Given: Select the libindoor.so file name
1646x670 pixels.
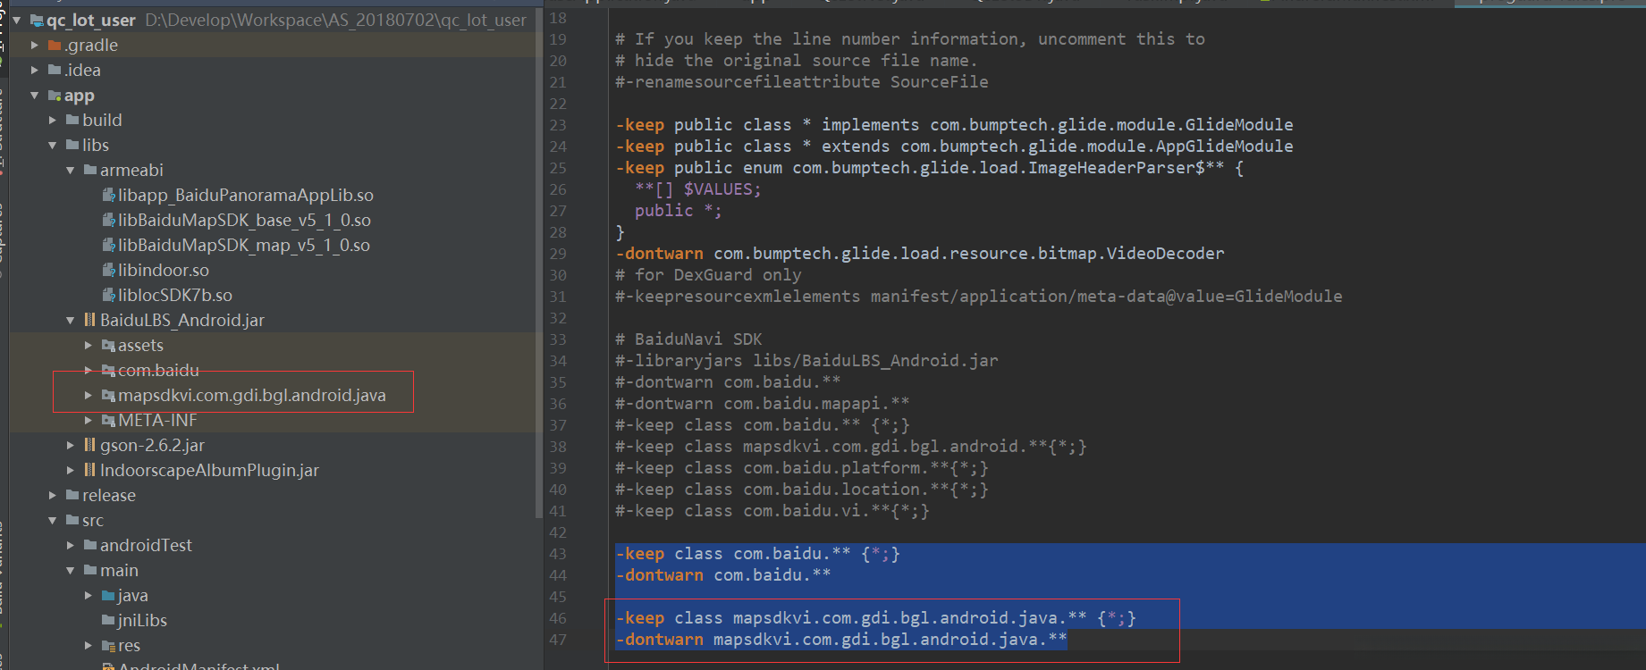Looking at the screenshot, I should tap(164, 270).
